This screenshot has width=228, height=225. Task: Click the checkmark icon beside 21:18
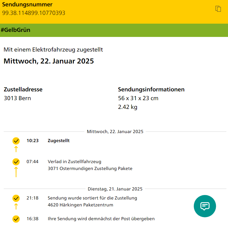point(16,198)
